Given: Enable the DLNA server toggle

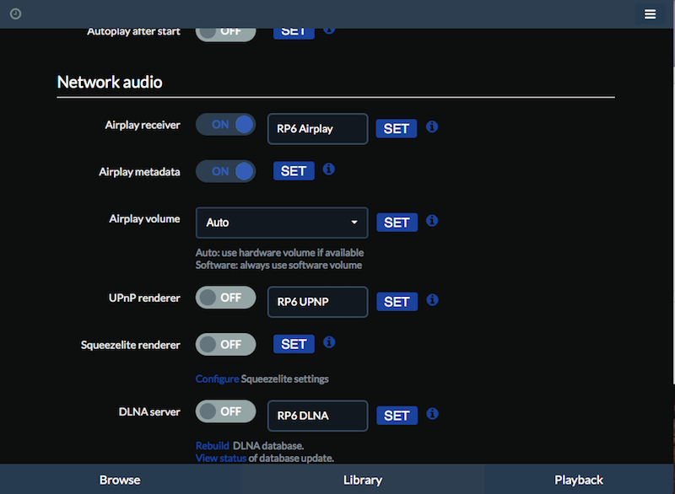Looking at the screenshot, I should coord(225,411).
